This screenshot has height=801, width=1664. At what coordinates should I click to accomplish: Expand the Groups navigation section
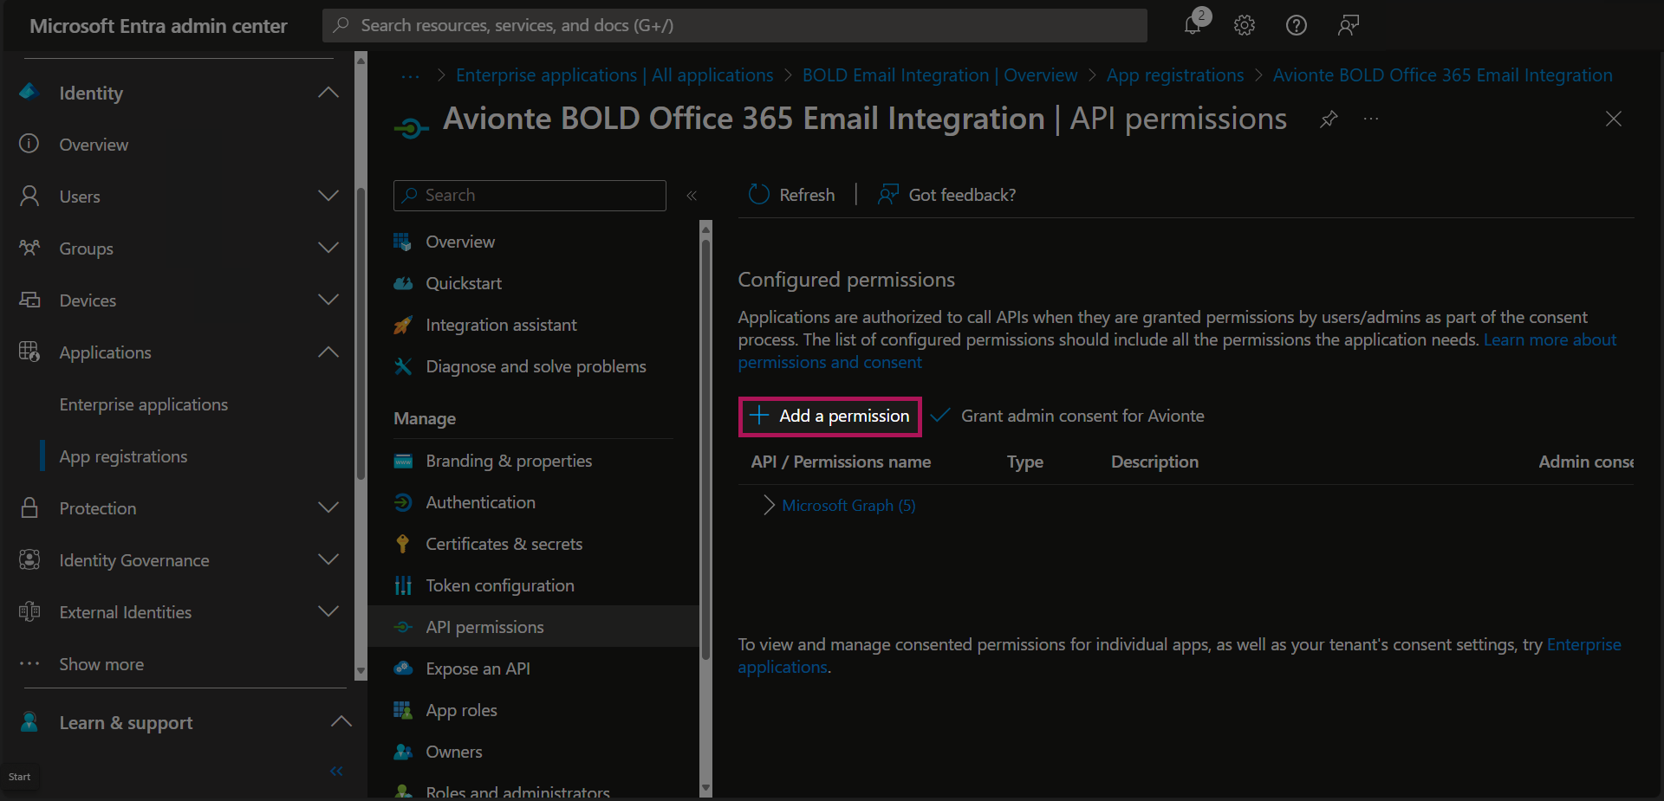point(328,249)
